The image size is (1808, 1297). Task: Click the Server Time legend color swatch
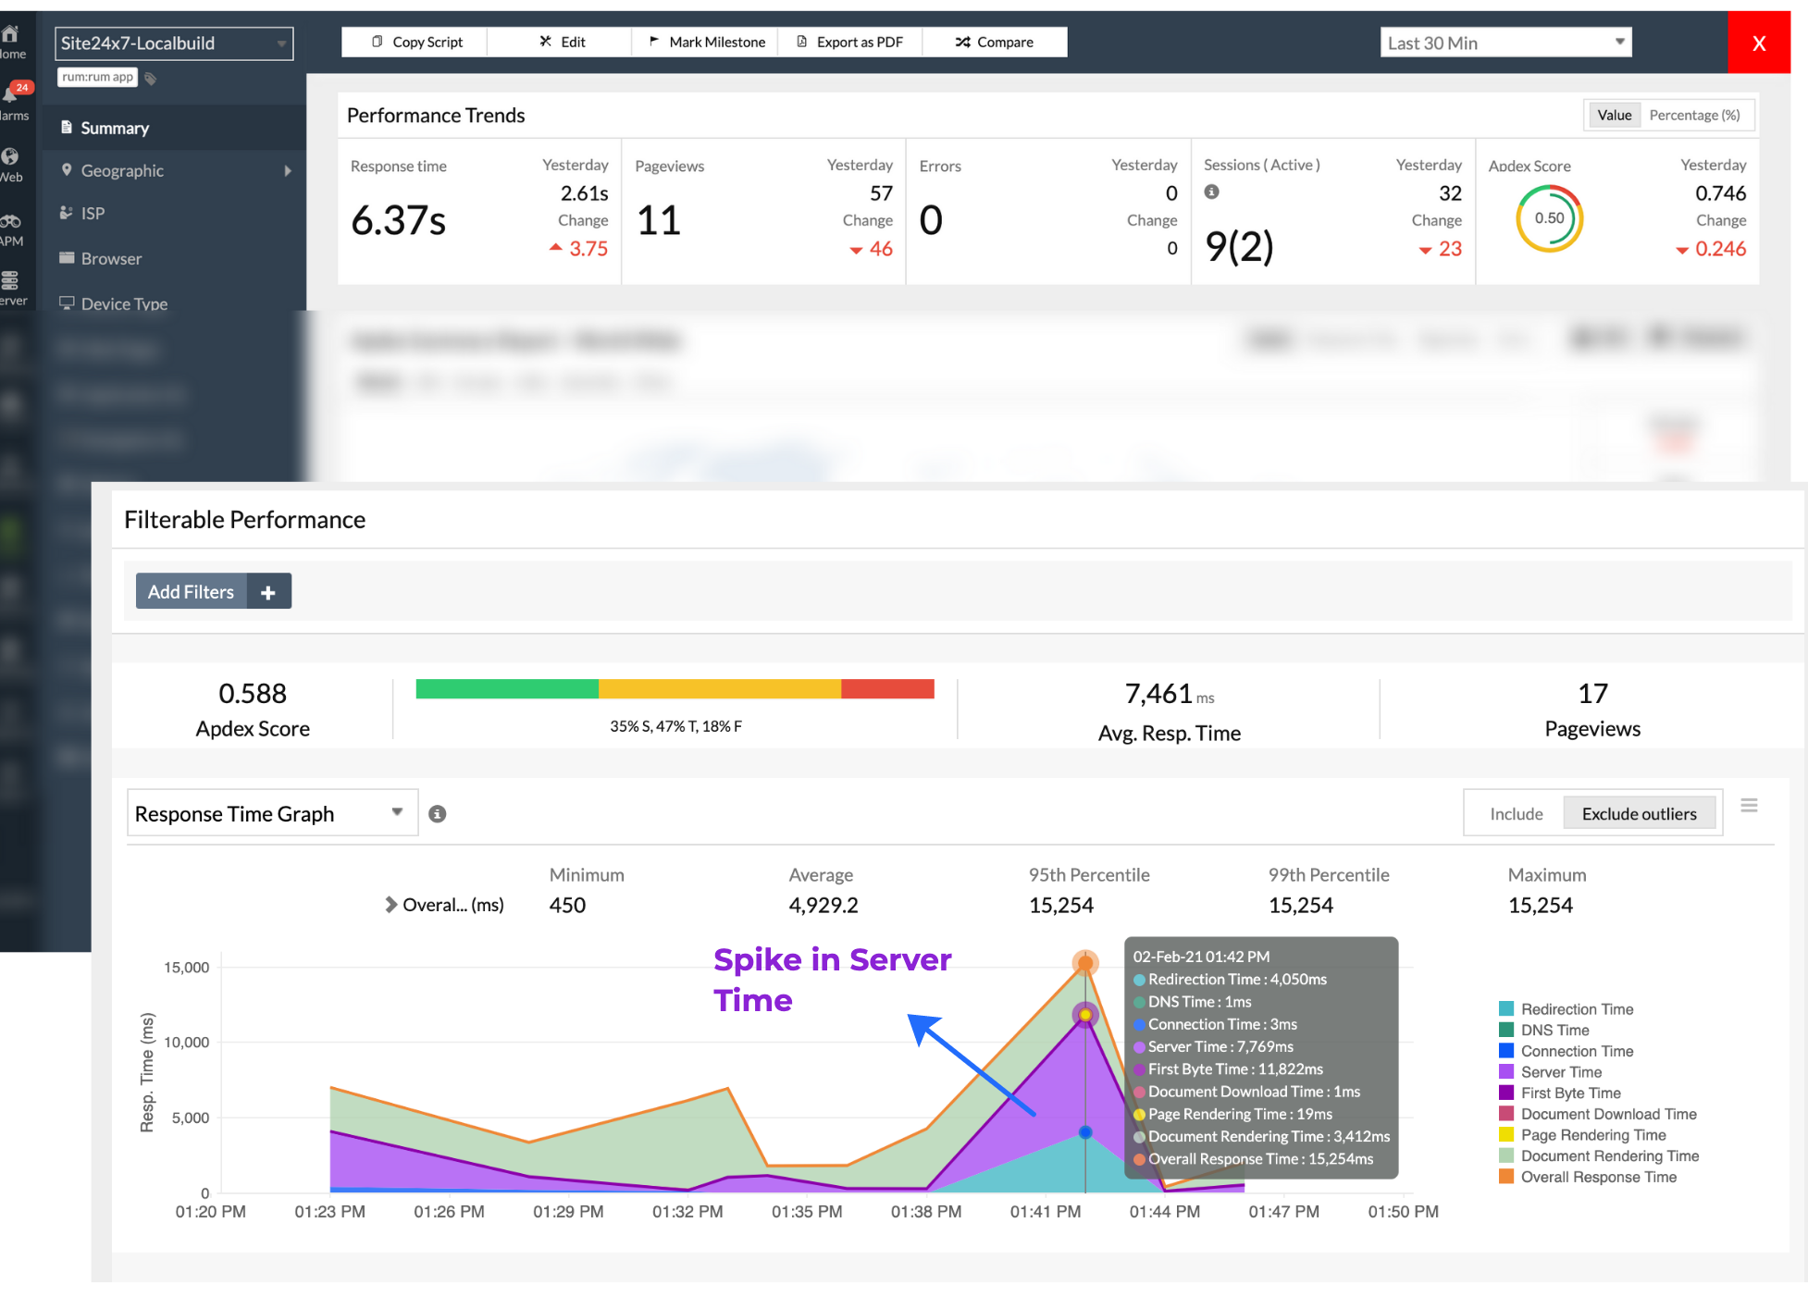(x=1506, y=1072)
